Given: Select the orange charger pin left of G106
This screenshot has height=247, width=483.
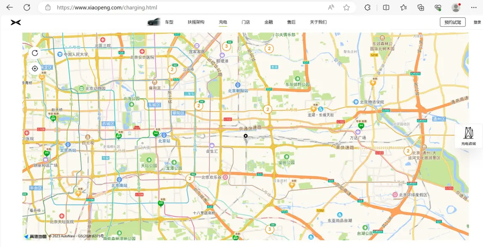Looking at the screenshot, I should click(x=78, y=193).
